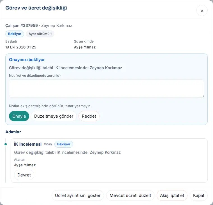Select the Çalışan #237959 text
The image size is (213, 205).
click(x=22, y=25)
